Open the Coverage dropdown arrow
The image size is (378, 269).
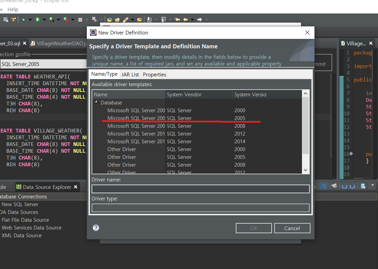click(58, 20)
